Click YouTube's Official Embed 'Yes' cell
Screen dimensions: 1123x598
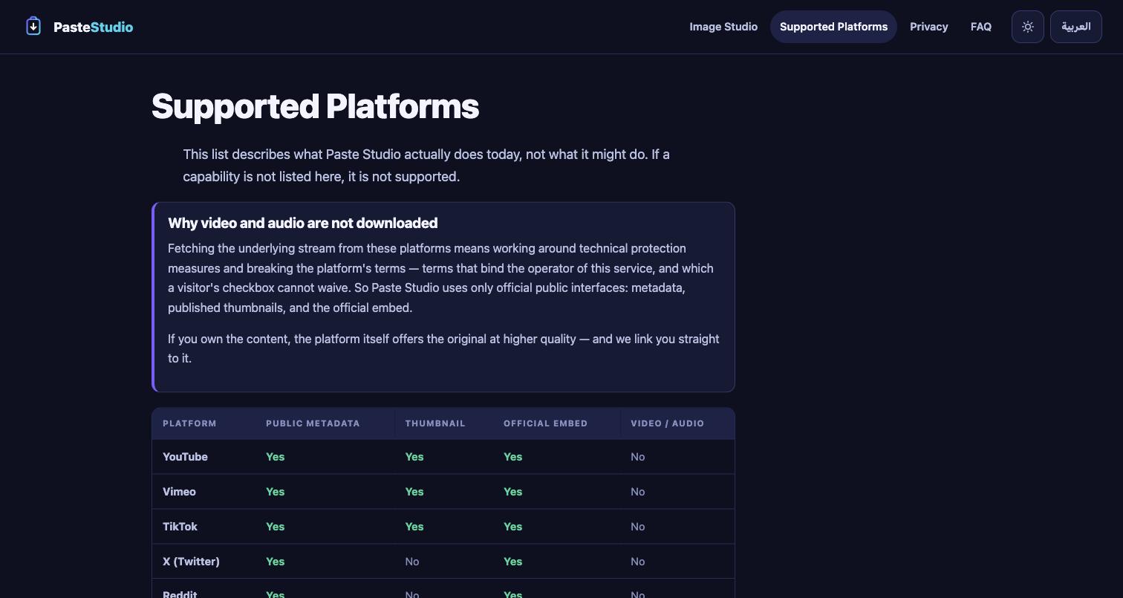[x=512, y=457]
